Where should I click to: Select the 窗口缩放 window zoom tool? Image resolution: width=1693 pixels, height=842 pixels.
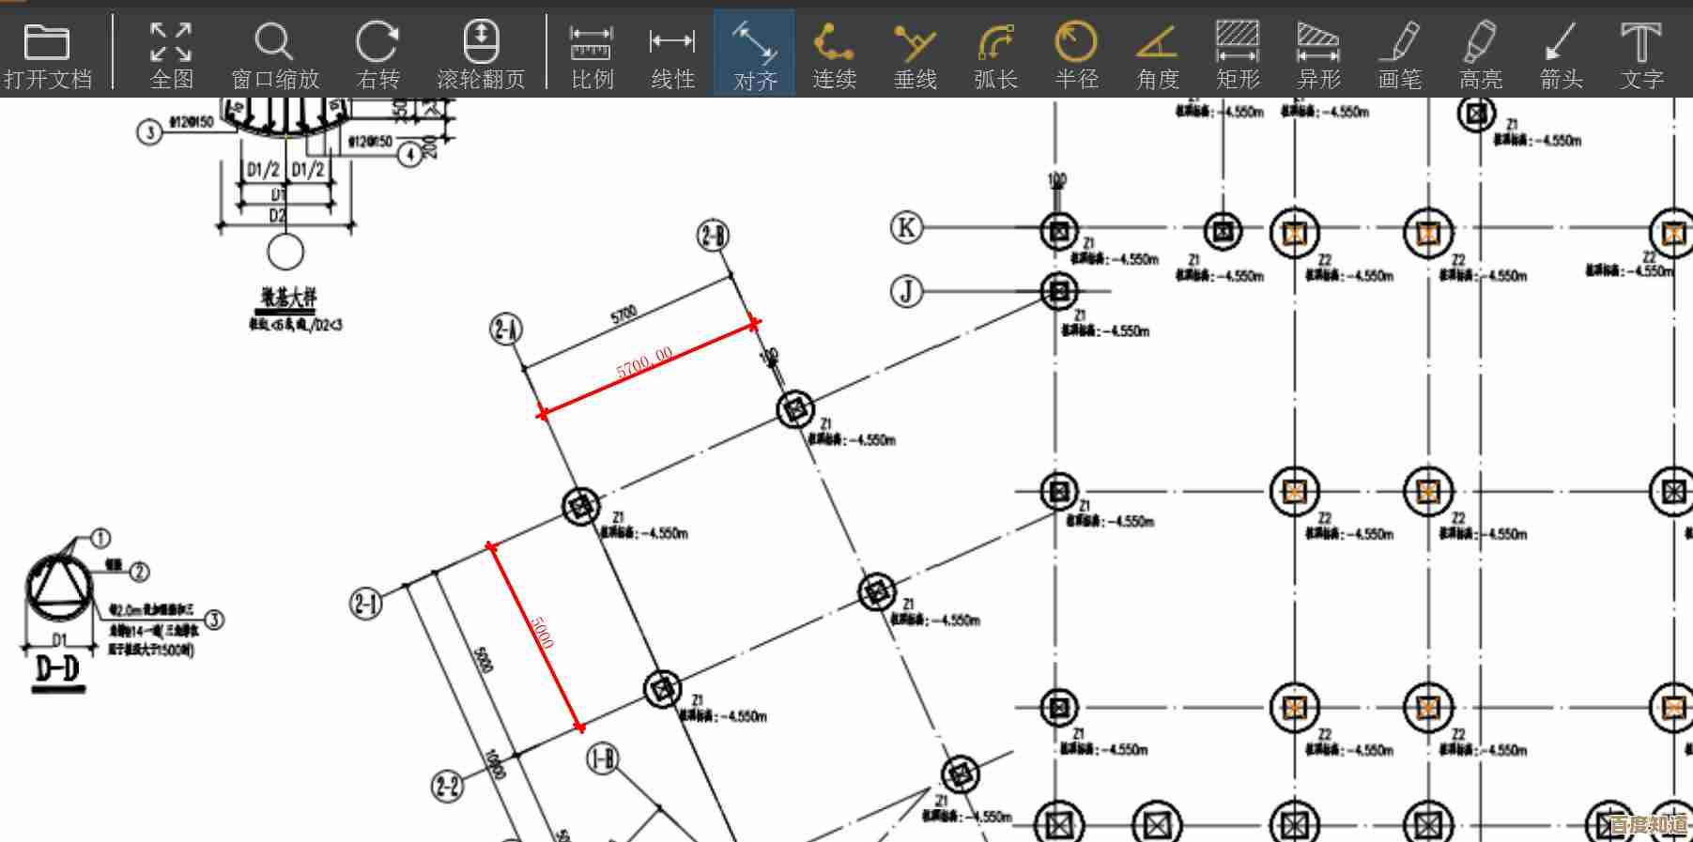point(275,53)
